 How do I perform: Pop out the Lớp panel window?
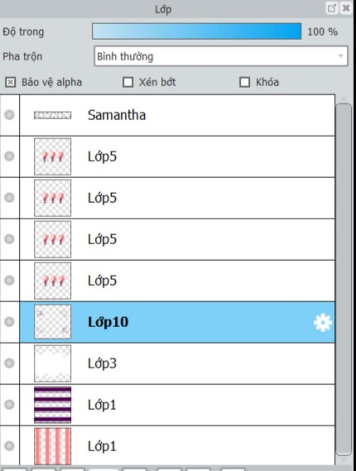click(x=332, y=8)
